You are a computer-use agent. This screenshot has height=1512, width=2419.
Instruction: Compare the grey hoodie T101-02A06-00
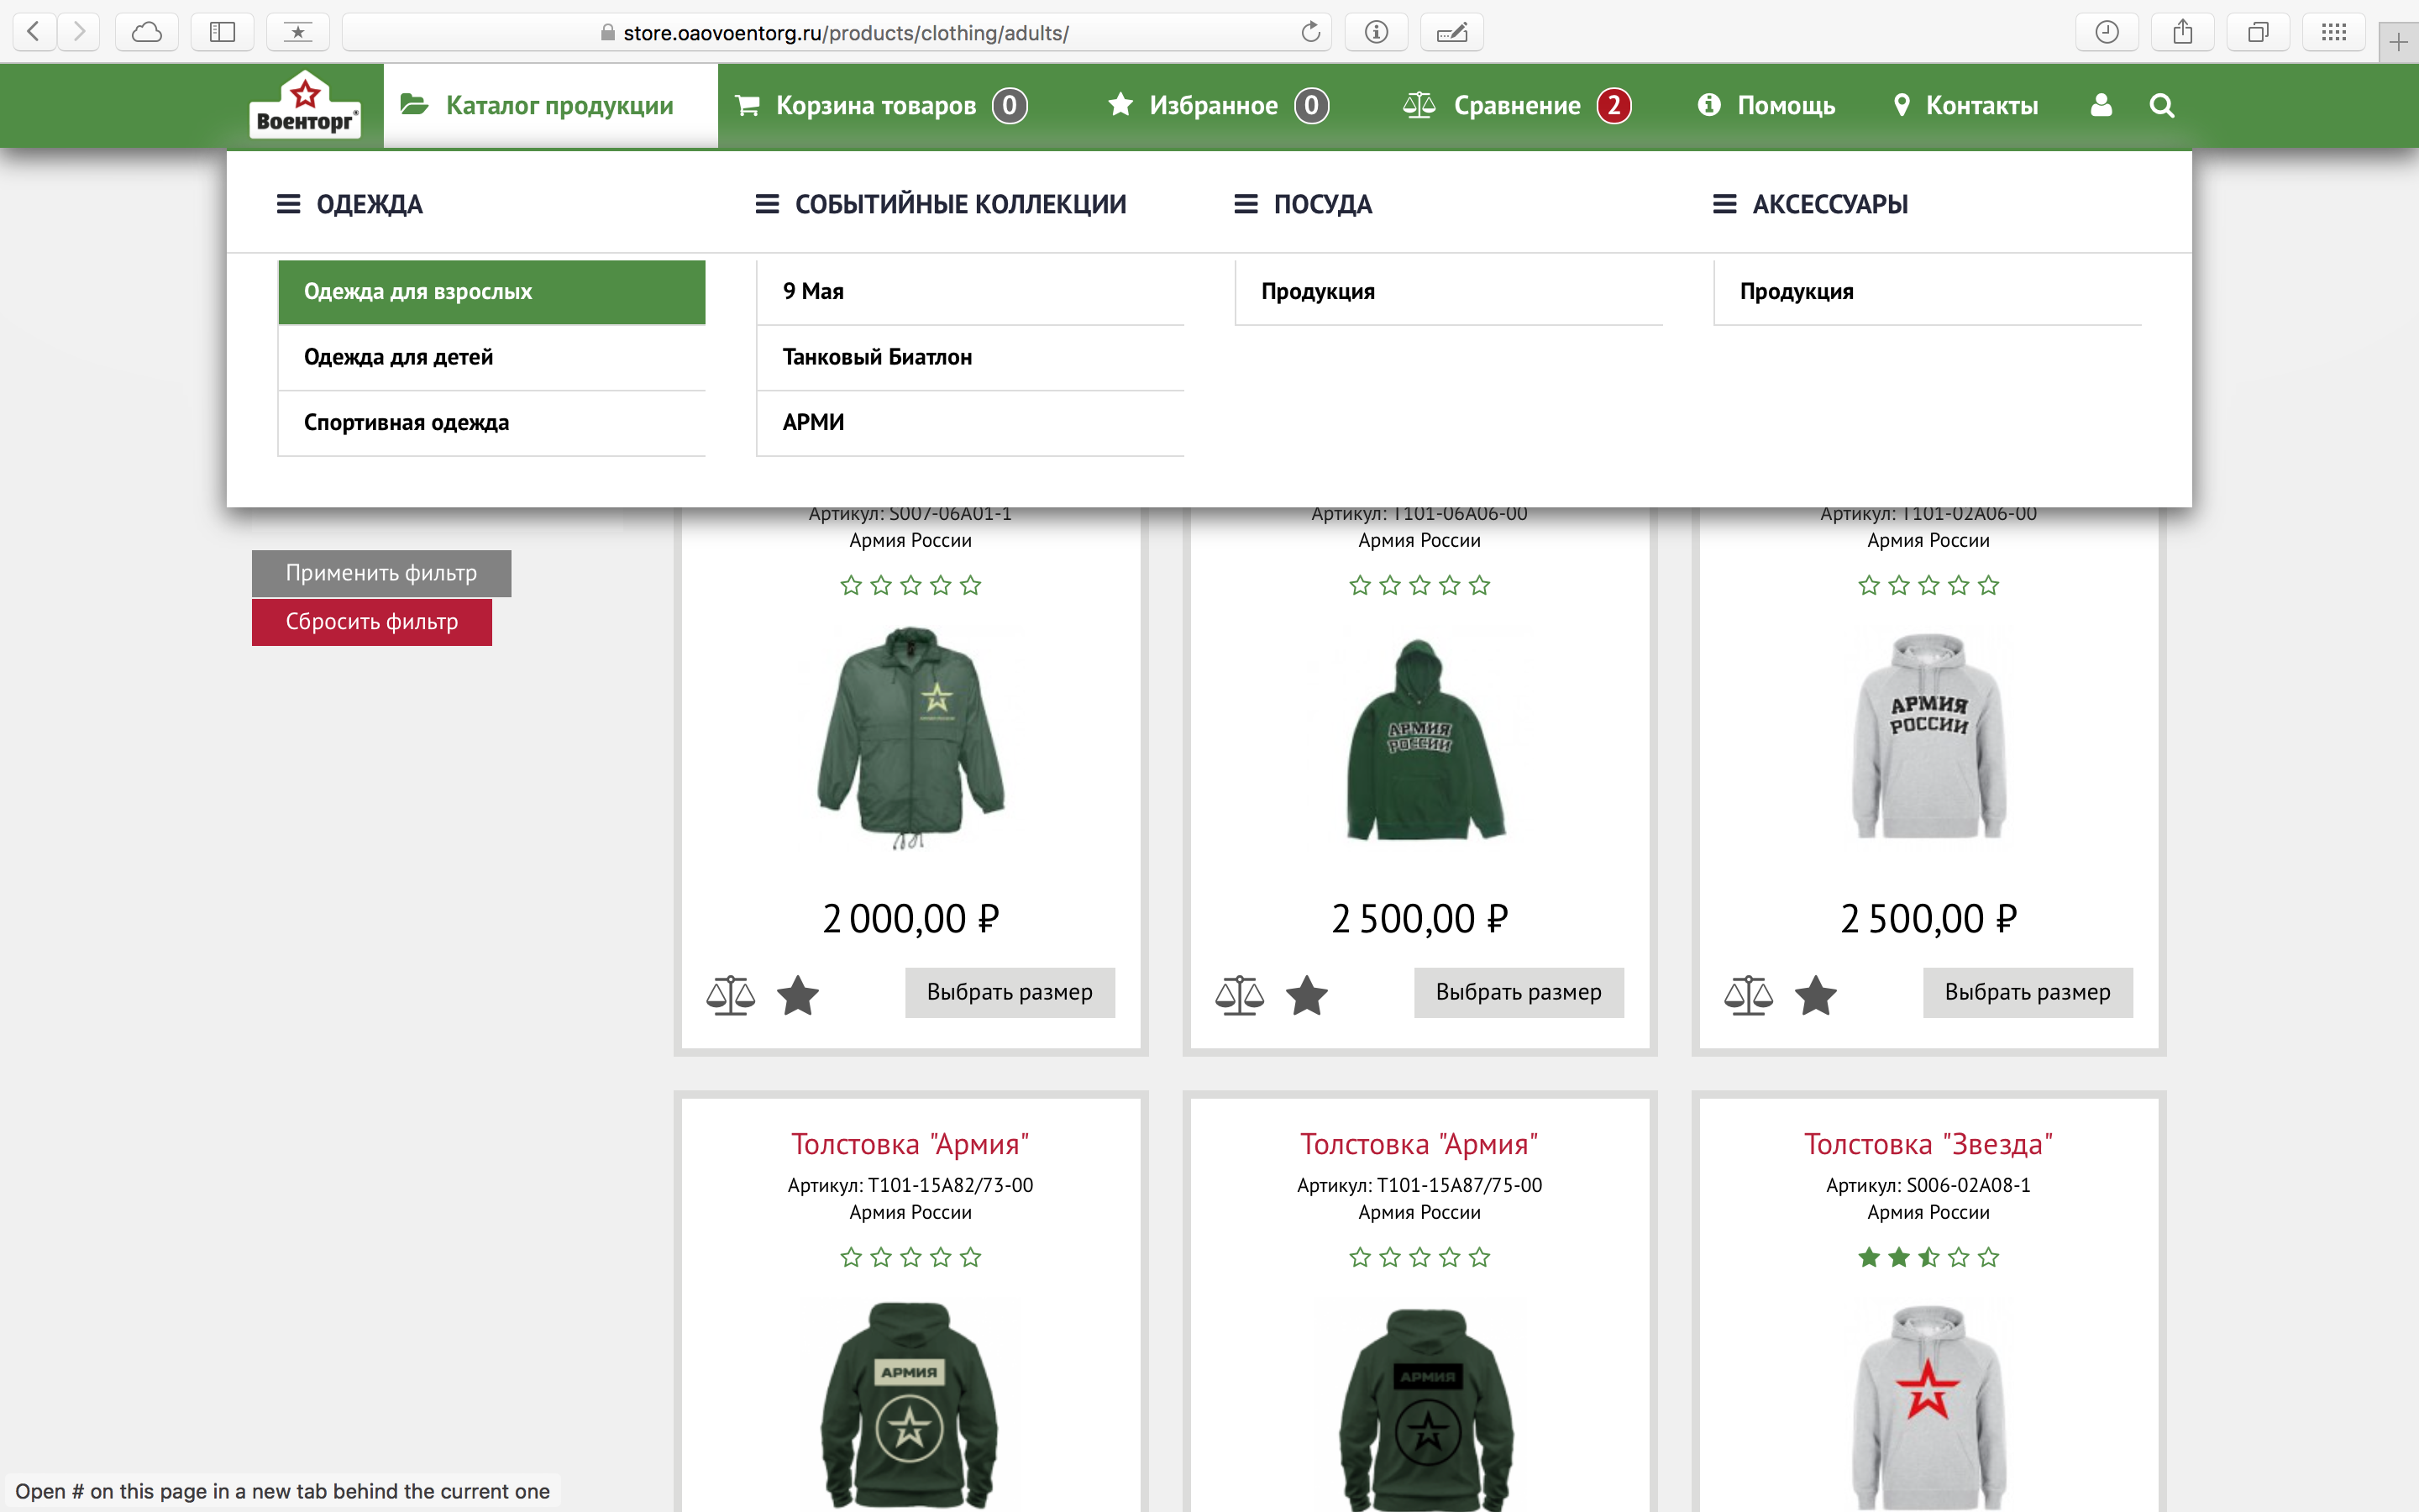tap(1748, 995)
